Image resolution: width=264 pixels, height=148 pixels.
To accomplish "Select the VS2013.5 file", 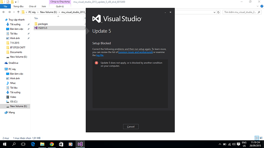I will click(42, 28).
